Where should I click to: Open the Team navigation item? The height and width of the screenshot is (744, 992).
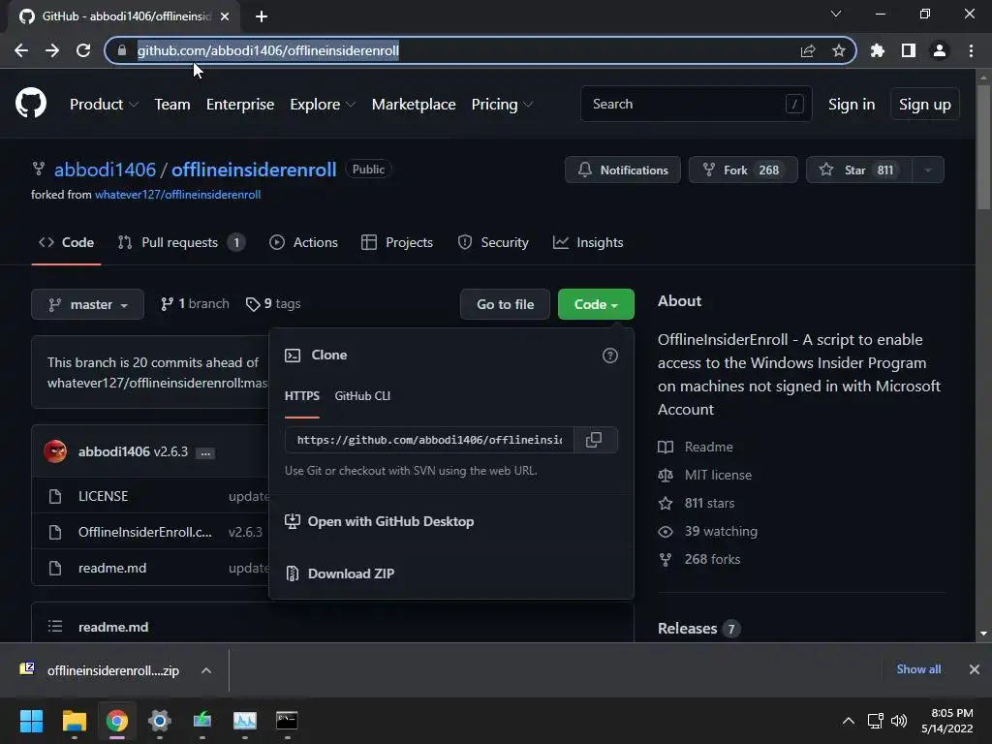(172, 105)
